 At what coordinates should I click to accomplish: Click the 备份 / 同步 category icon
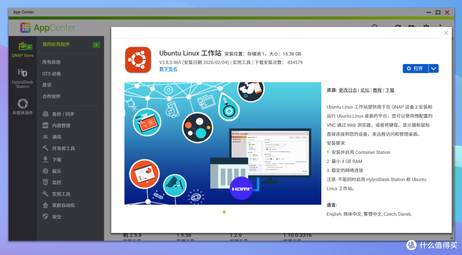click(45, 114)
